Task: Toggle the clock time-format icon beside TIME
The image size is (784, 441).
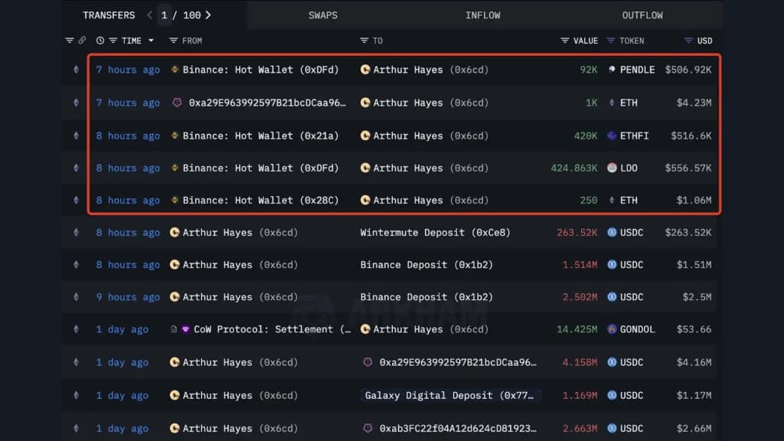Action: point(100,41)
